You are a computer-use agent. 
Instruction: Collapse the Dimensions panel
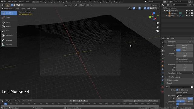click(x=171, y=42)
